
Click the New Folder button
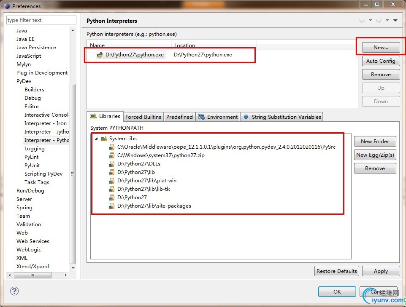click(375, 141)
